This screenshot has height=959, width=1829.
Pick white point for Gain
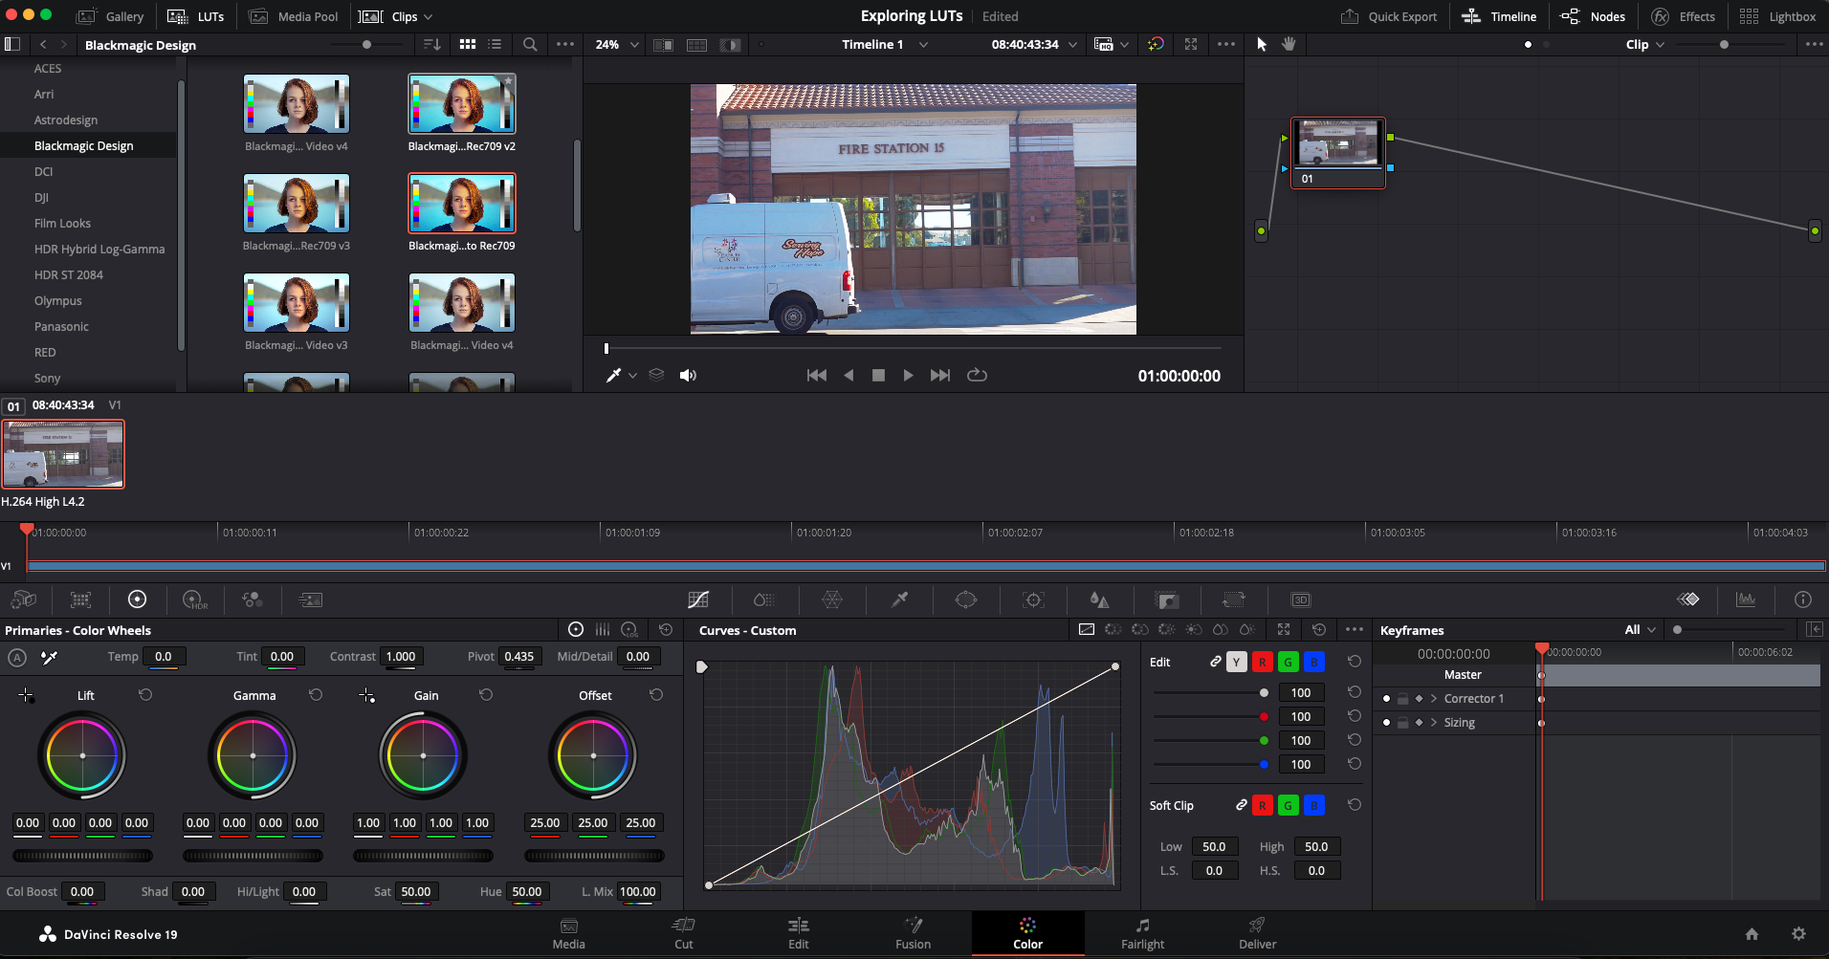click(x=366, y=695)
